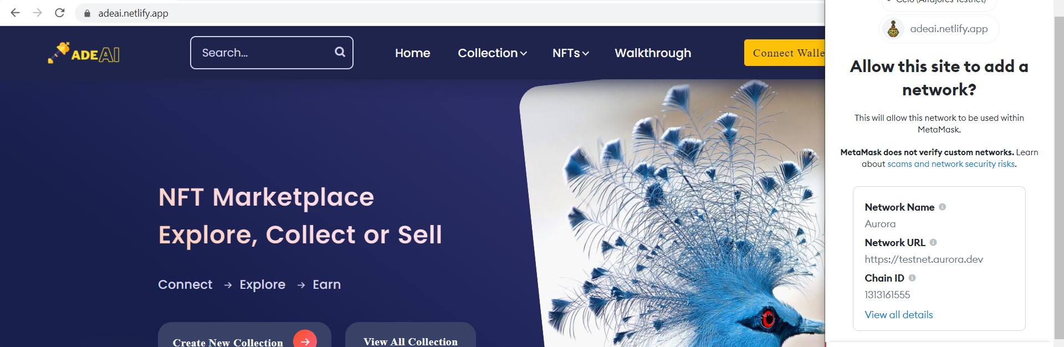Click the orange arrow on Create New Collection

pyautogui.click(x=305, y=340)
